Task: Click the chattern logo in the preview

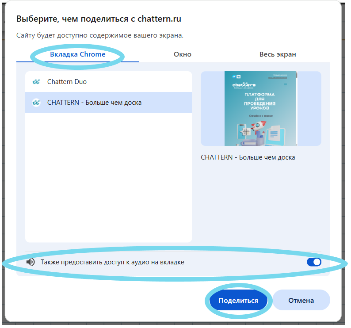Action: (244, 84)
